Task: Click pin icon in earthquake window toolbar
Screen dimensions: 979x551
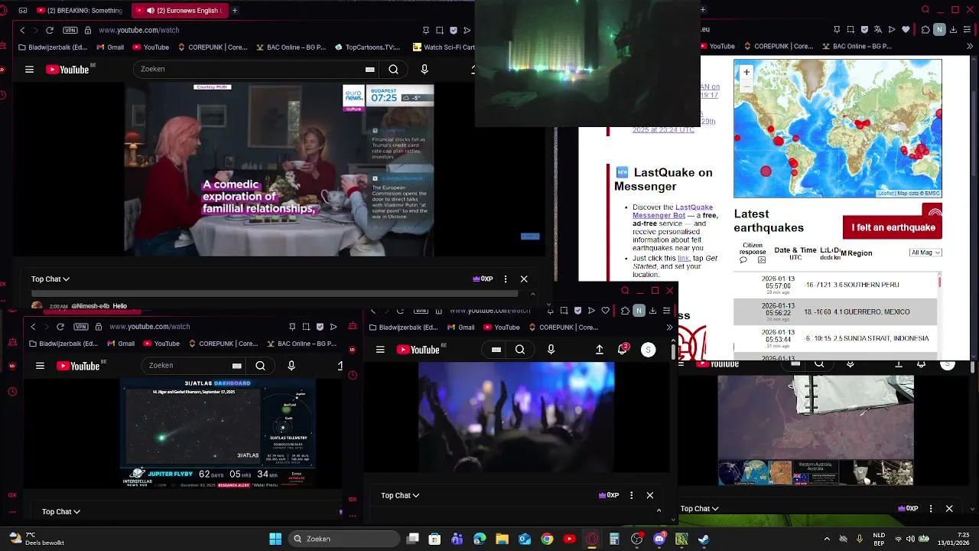Action: [x=836, y=30]
